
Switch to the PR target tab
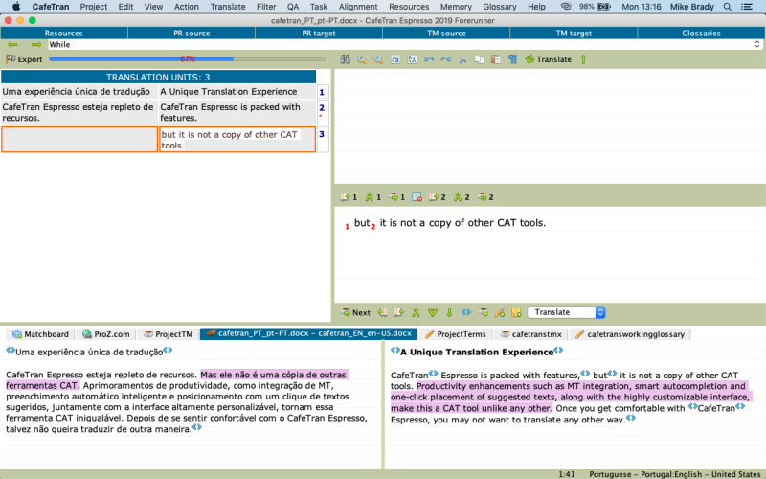319,34
